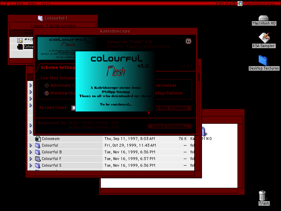Select the Colourful F folder icon
The image size is (281, 211).
pos(38,159)
